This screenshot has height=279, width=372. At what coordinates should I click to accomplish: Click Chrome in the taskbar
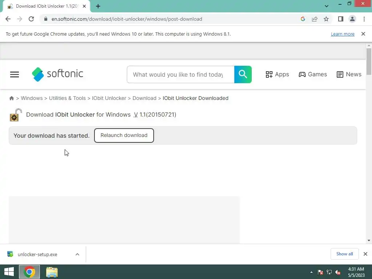point(29,272)
